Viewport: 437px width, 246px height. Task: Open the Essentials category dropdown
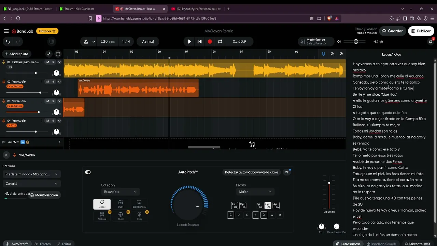click(x=120, y=192)
